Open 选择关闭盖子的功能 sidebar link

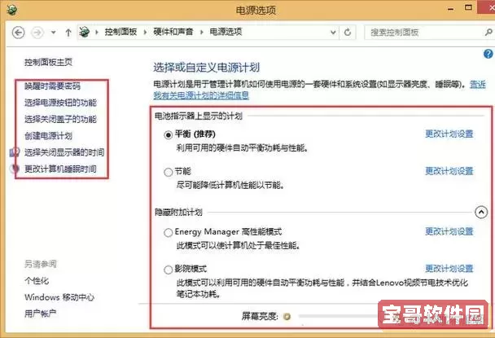pyautogui.click(x=60, y=120)
